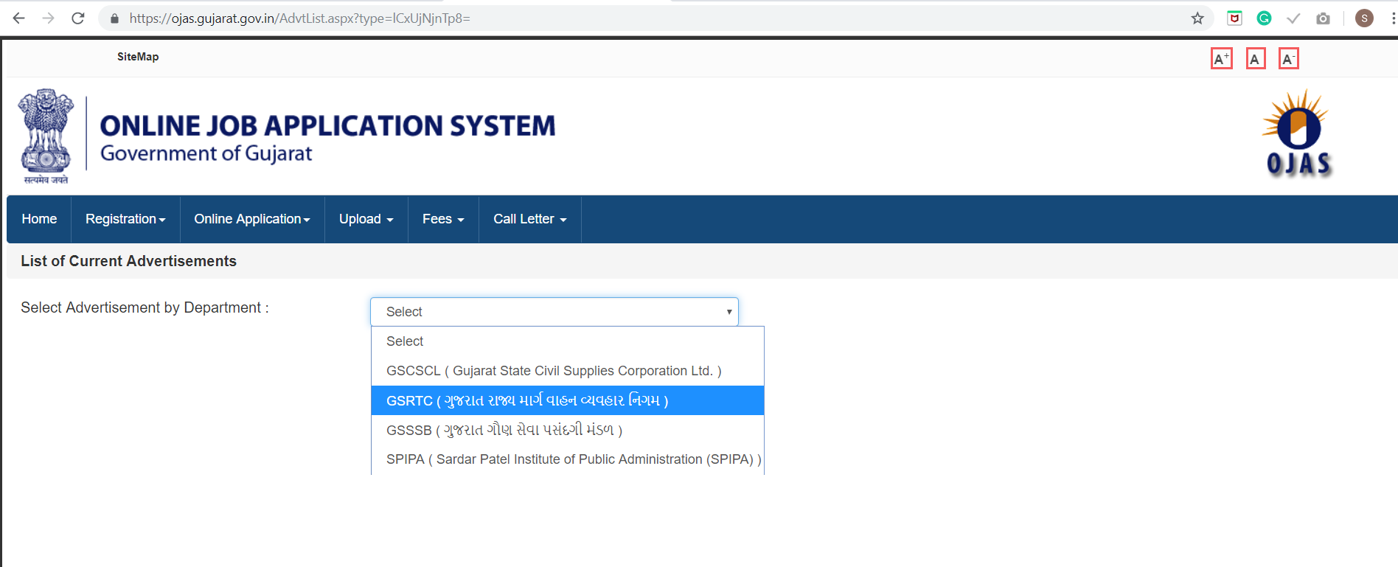Expand the Upload menu
Screen dimensions: 1398x567
click(366, 219)
